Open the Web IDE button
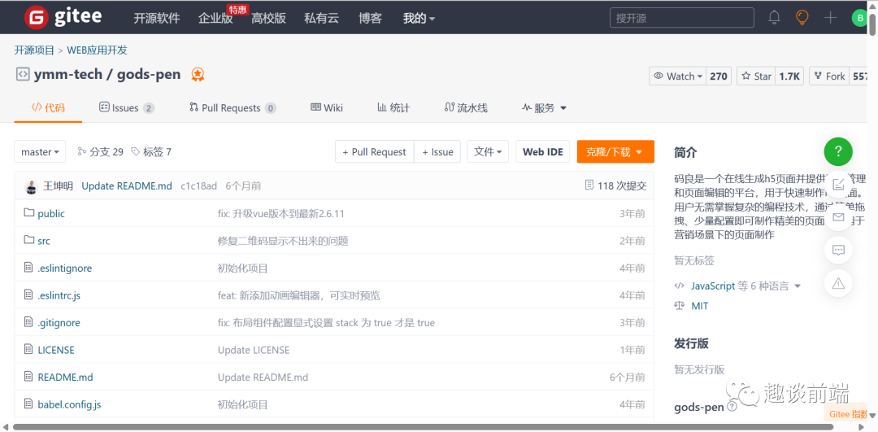 click(x=542, y=152)
